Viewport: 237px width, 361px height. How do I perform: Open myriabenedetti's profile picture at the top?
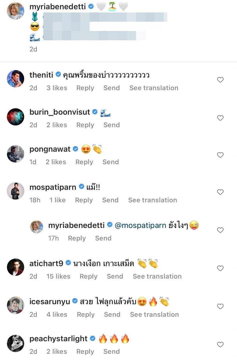point(16,11)
